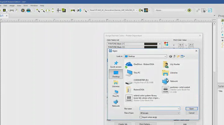Click the PANTONE Black 2 C swatch
This screenshot has width=224, height=125.
click(x=151, y=44)
